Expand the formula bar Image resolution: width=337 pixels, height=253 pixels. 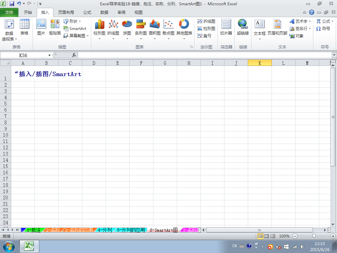click(334, 55)
